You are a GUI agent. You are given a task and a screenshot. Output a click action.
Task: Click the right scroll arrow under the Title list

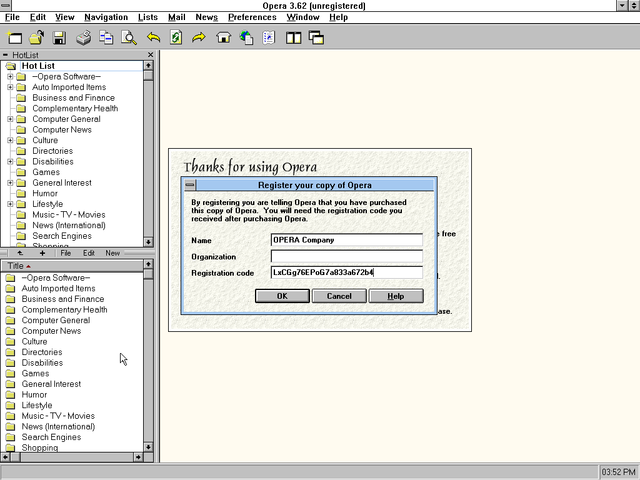(x=138, y=457)
